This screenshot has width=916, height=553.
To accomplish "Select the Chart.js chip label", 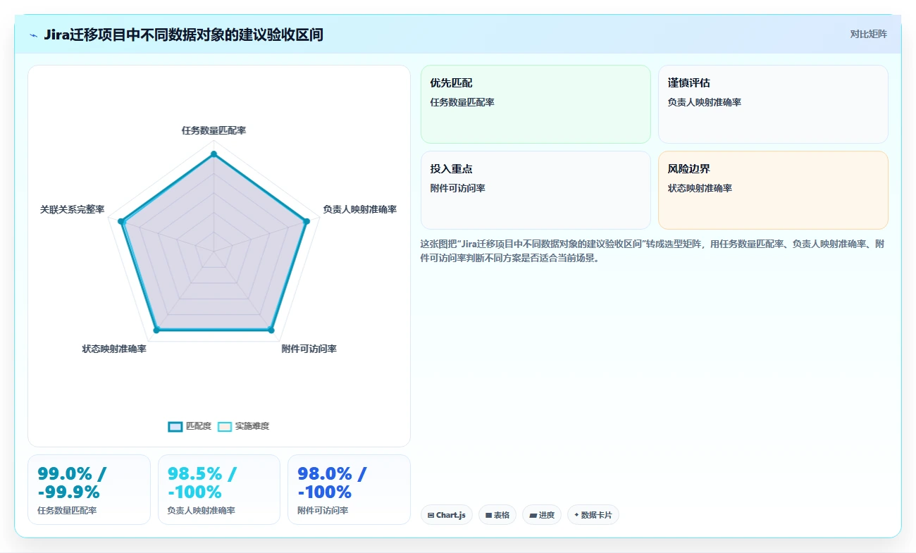I will coord(451,515).
